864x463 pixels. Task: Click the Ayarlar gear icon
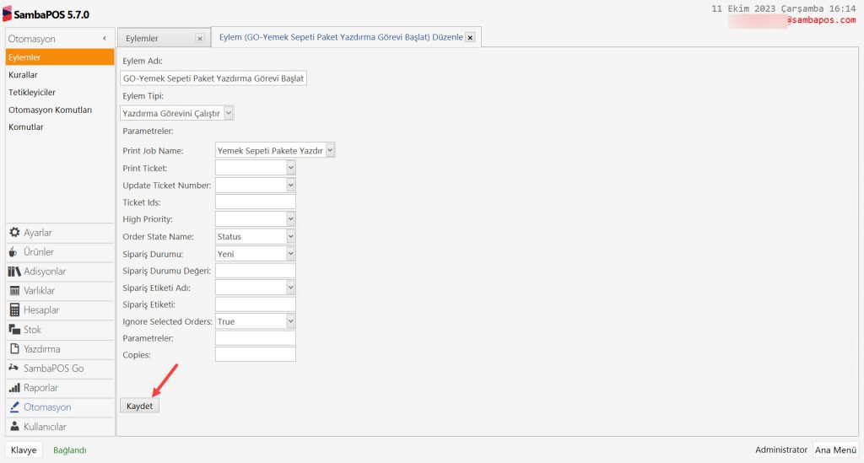[14, 232]
